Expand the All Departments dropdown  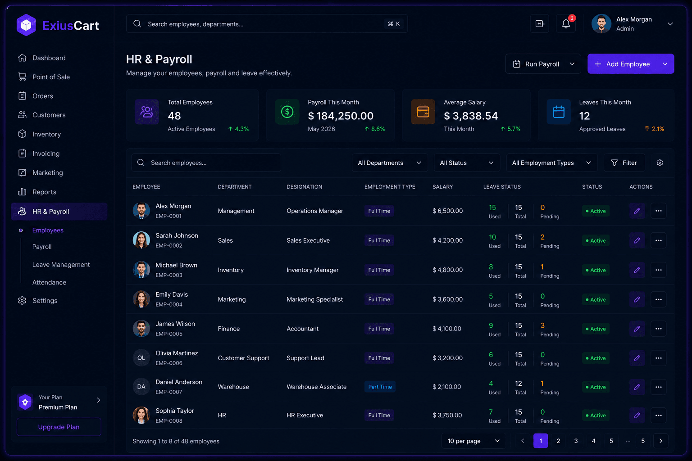(x=390, y=163)
